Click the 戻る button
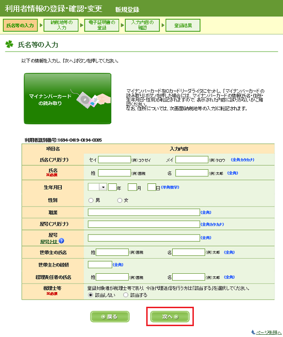Screen dimensions: 283x337 109,317
